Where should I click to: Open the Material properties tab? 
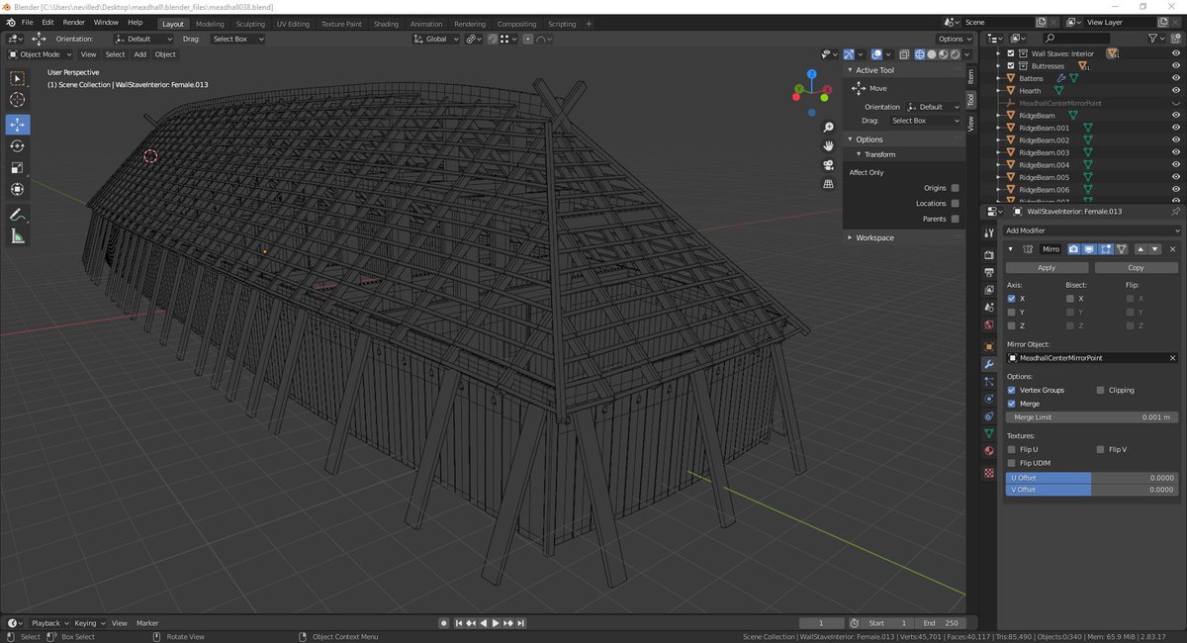point(988,451)
